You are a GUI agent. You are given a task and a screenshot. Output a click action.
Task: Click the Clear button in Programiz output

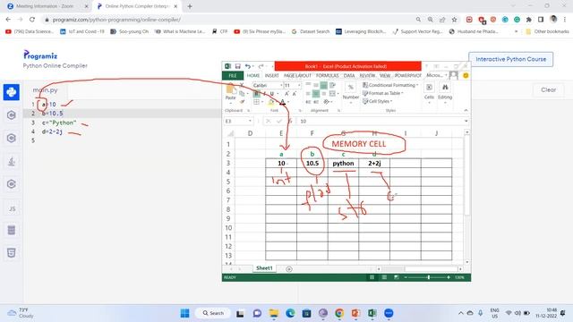pos(548,89)
